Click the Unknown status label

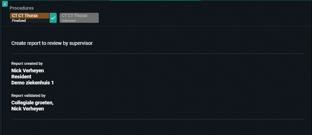(x=69, y=20)
